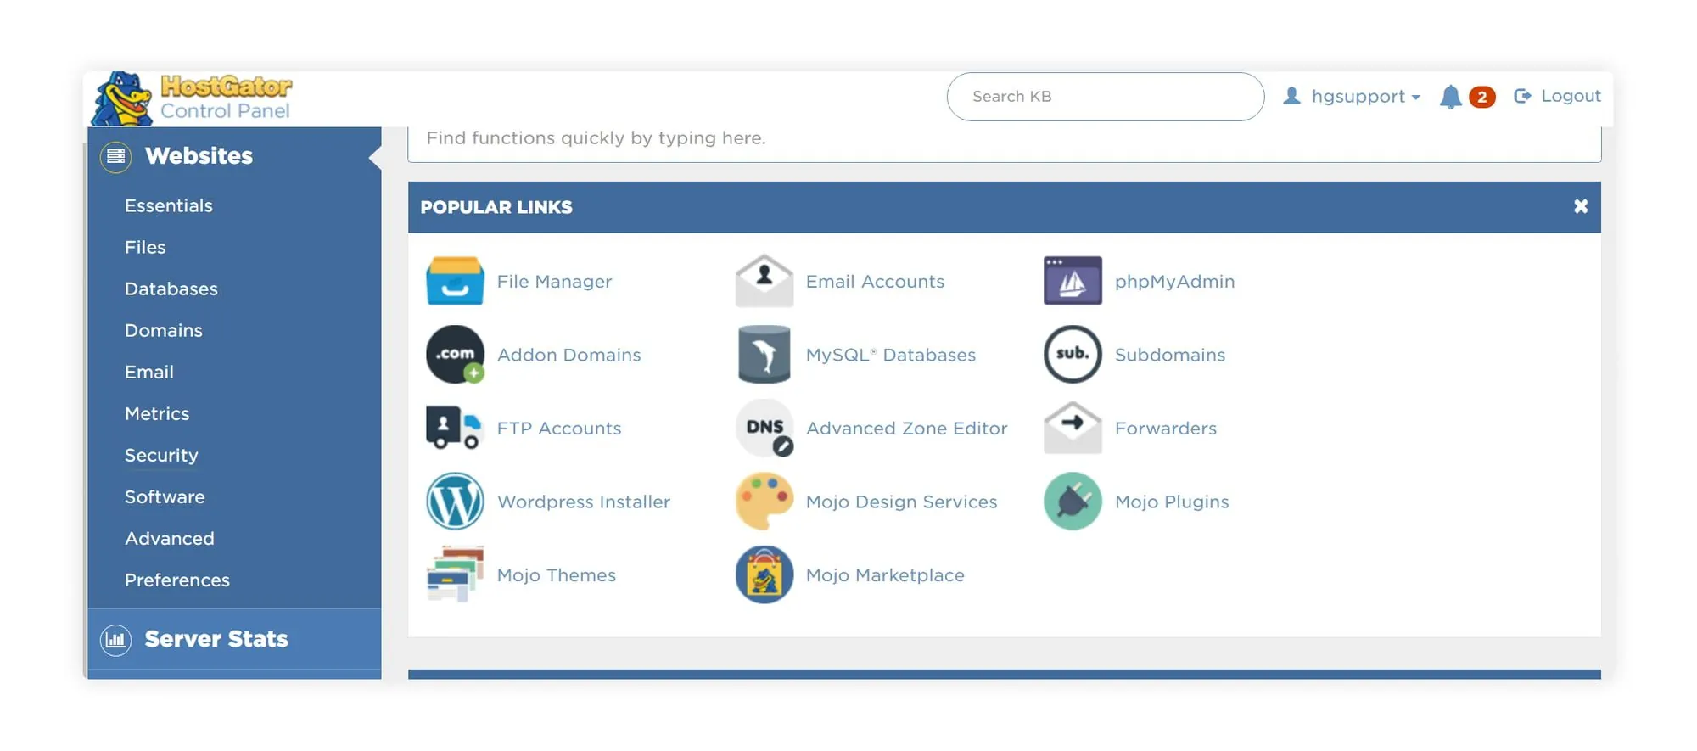Open the MySQL Databases text link
1697x751 pixels.
pos(891,355)
